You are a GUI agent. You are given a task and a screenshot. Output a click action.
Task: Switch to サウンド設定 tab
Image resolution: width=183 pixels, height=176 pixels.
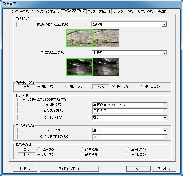[x=146, y=12]
